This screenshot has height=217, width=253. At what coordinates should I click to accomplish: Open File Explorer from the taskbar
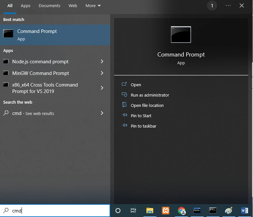pos(150,211)
